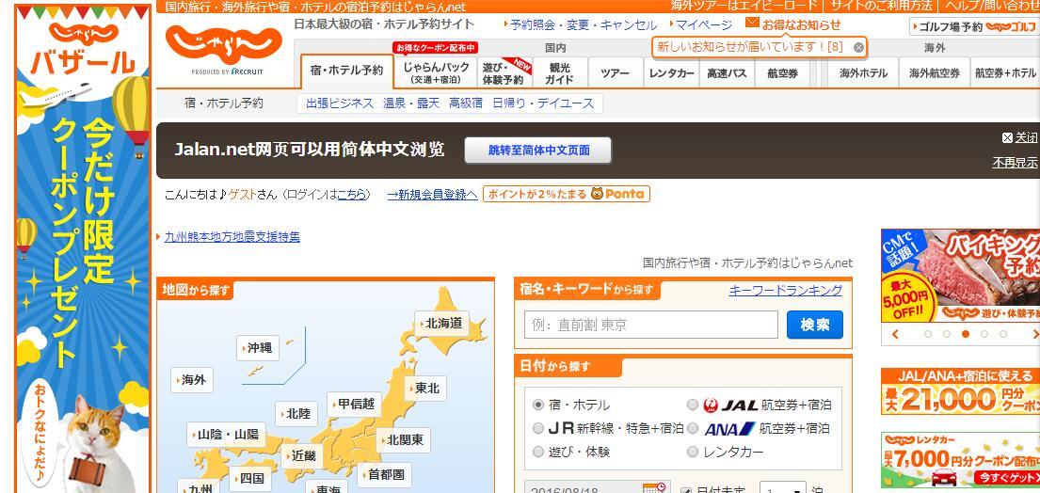Click the こちら login link
Viewport: 1040px width, 493px height.
(x=352, y=194)
